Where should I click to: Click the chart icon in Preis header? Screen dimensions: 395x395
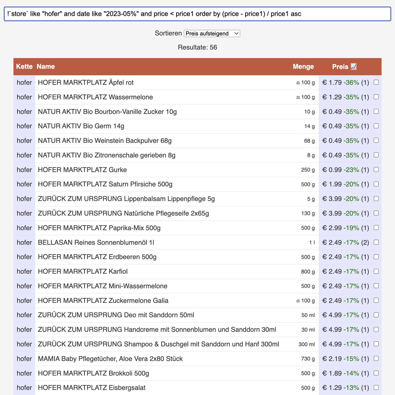353,66
